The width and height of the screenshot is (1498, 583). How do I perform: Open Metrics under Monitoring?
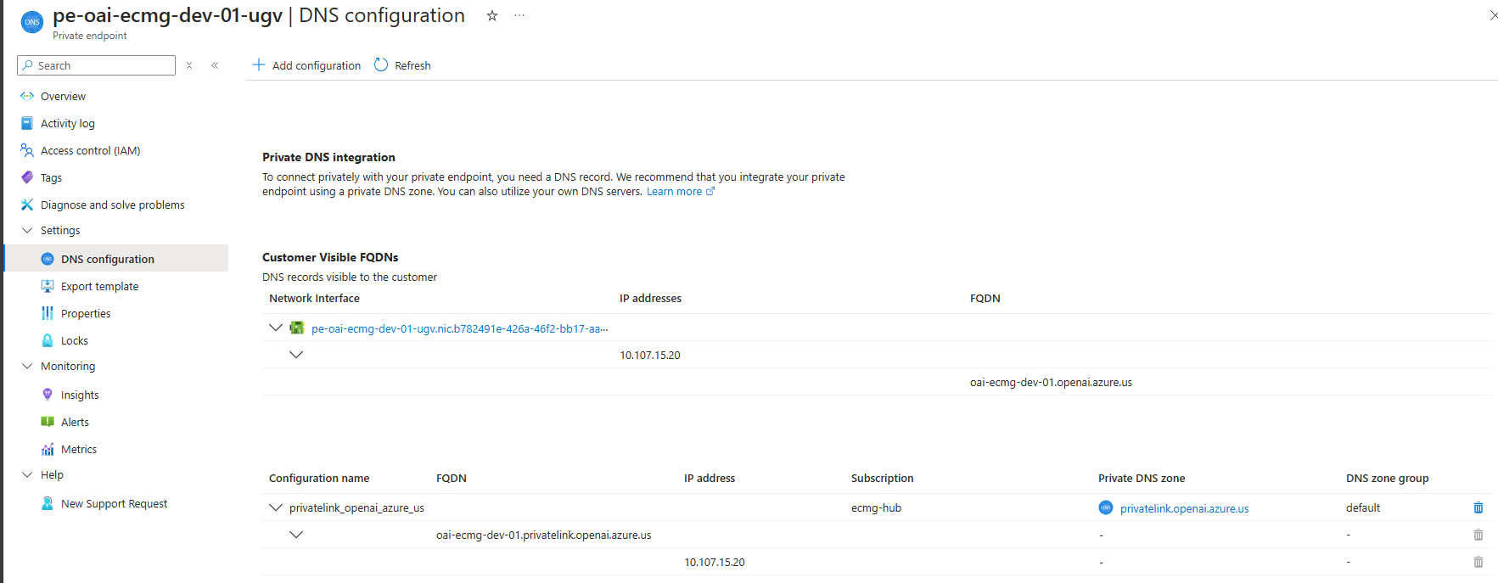pyautogui.click(x=79, y=449)
